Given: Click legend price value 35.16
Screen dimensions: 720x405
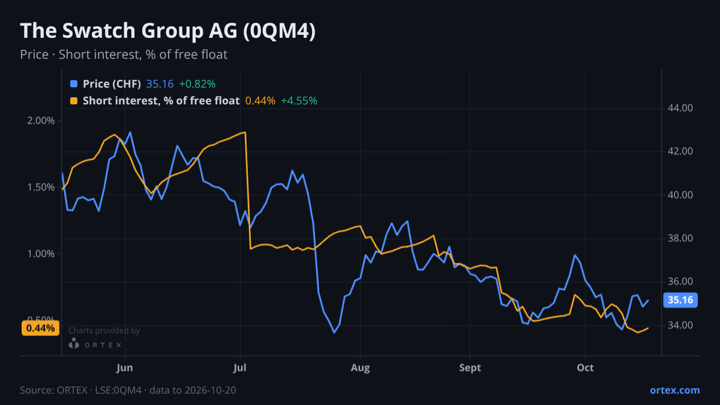Looking at the screenshot, I should tap(160, 83).
